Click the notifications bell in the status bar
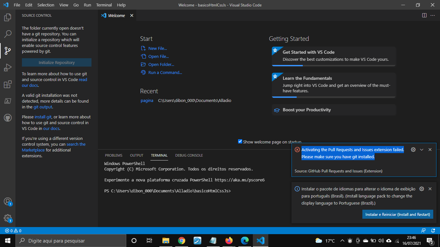The image size is (440, 247). (x=433, y=230)
